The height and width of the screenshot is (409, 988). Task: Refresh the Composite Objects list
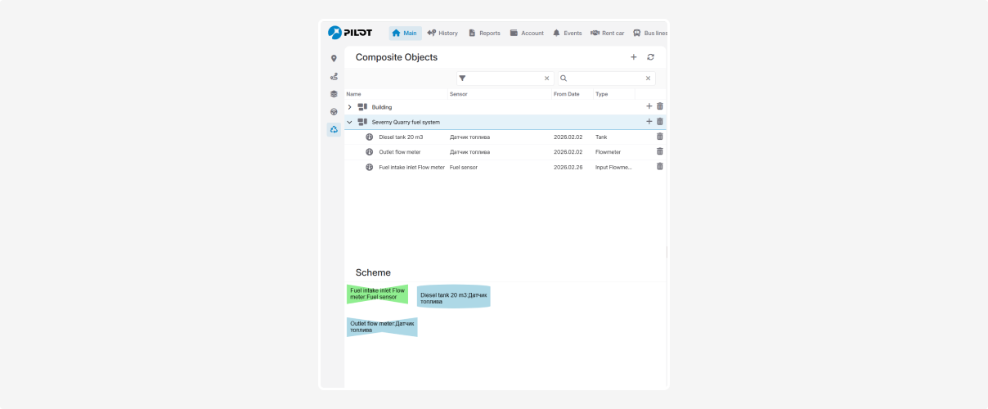(x=650, y=57)
